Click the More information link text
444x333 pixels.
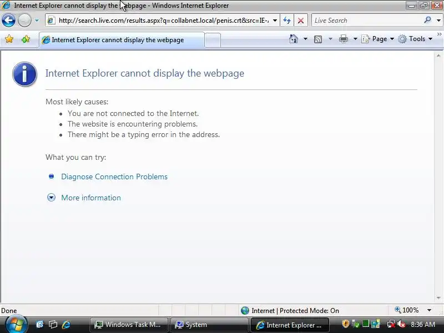tap(91, 198)
